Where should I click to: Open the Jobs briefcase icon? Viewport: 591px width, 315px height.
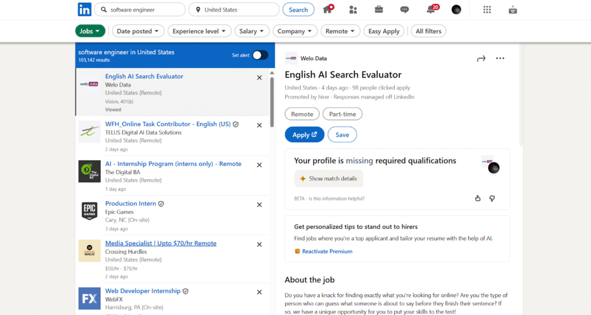[379, 9]
